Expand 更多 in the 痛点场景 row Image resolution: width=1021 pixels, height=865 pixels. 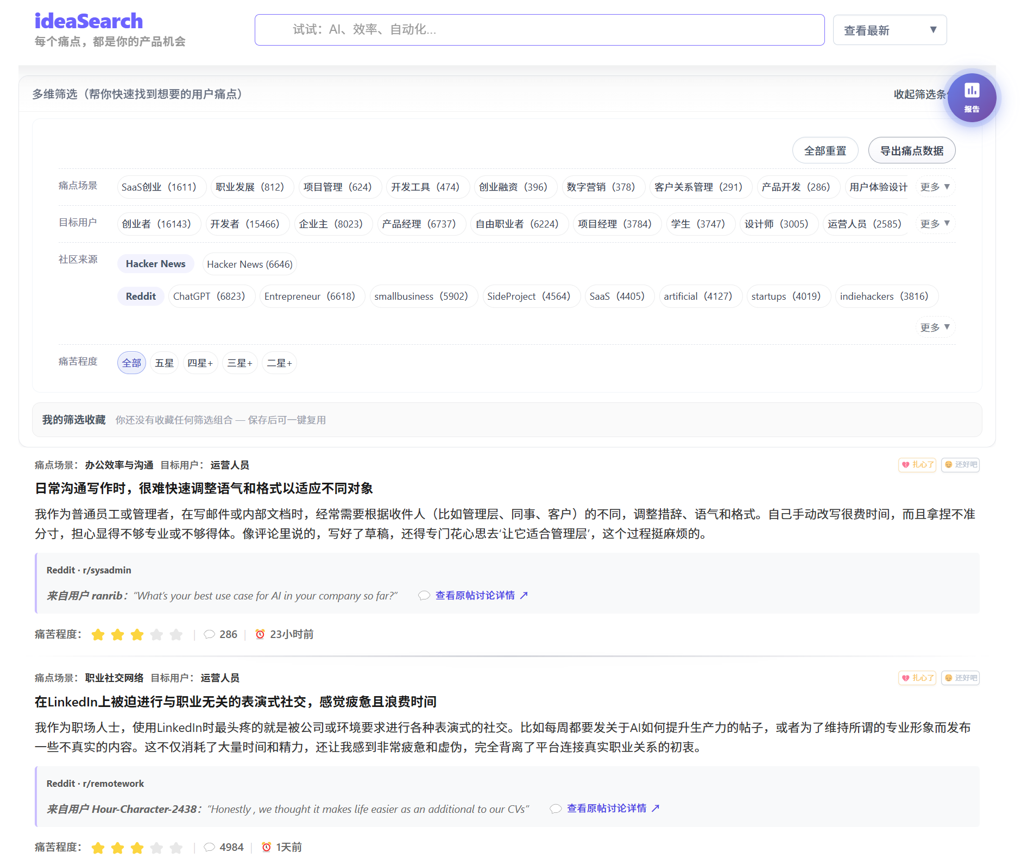(935, 187)
